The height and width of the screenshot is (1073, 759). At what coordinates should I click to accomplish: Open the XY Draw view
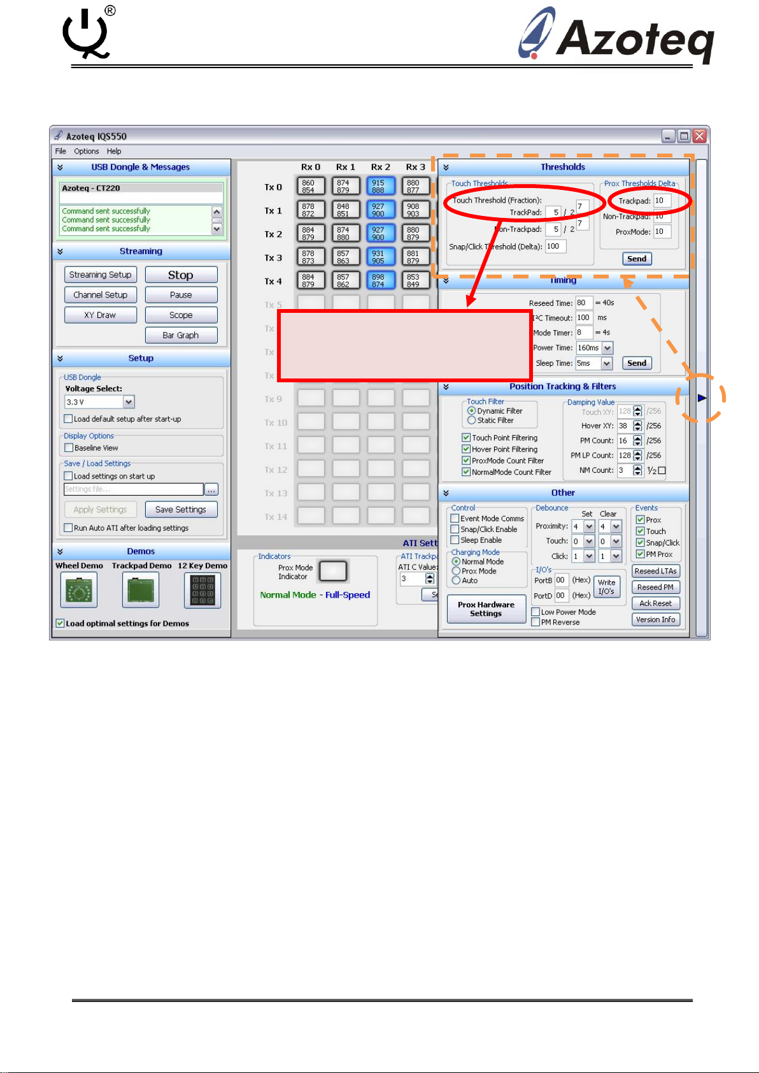click(100, 315)
